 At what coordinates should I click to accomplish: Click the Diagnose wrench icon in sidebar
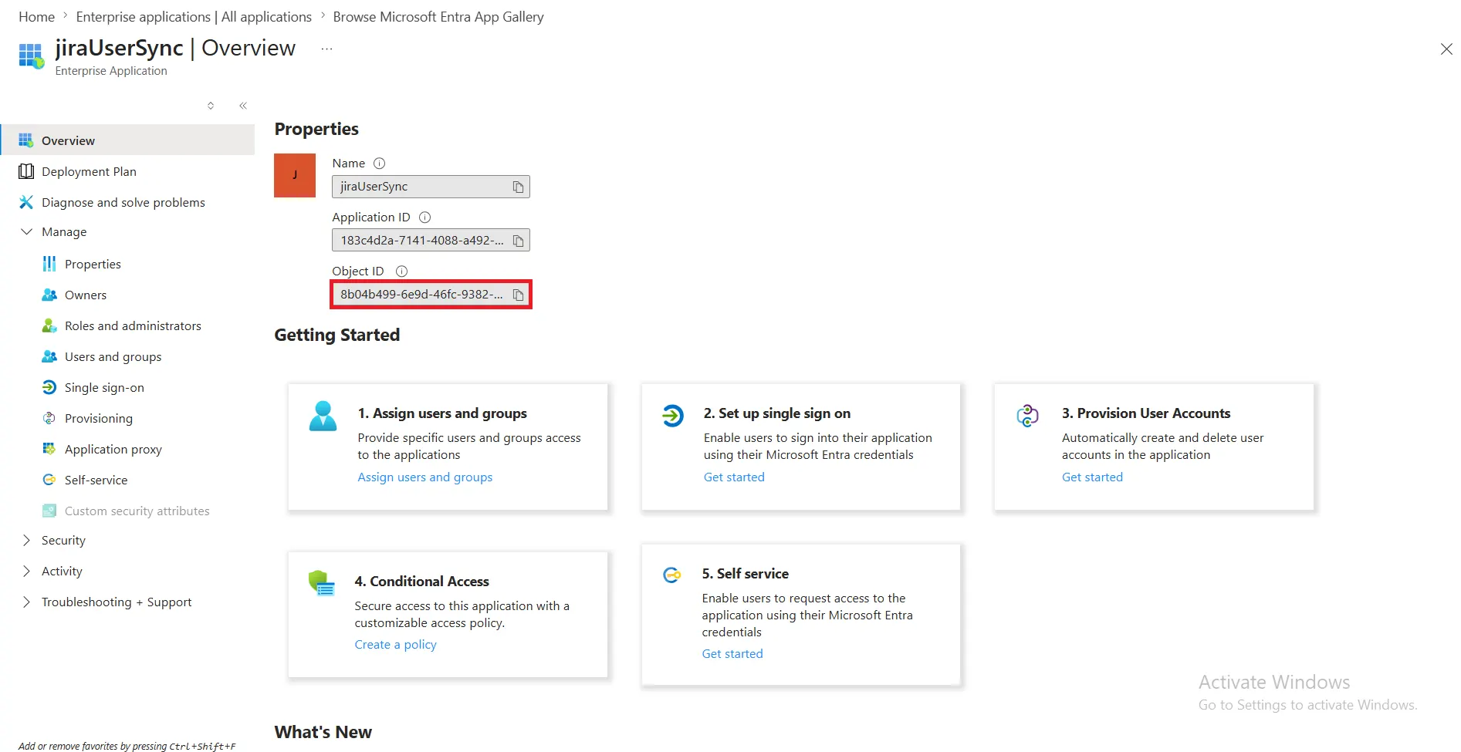(x=25, y=202)
